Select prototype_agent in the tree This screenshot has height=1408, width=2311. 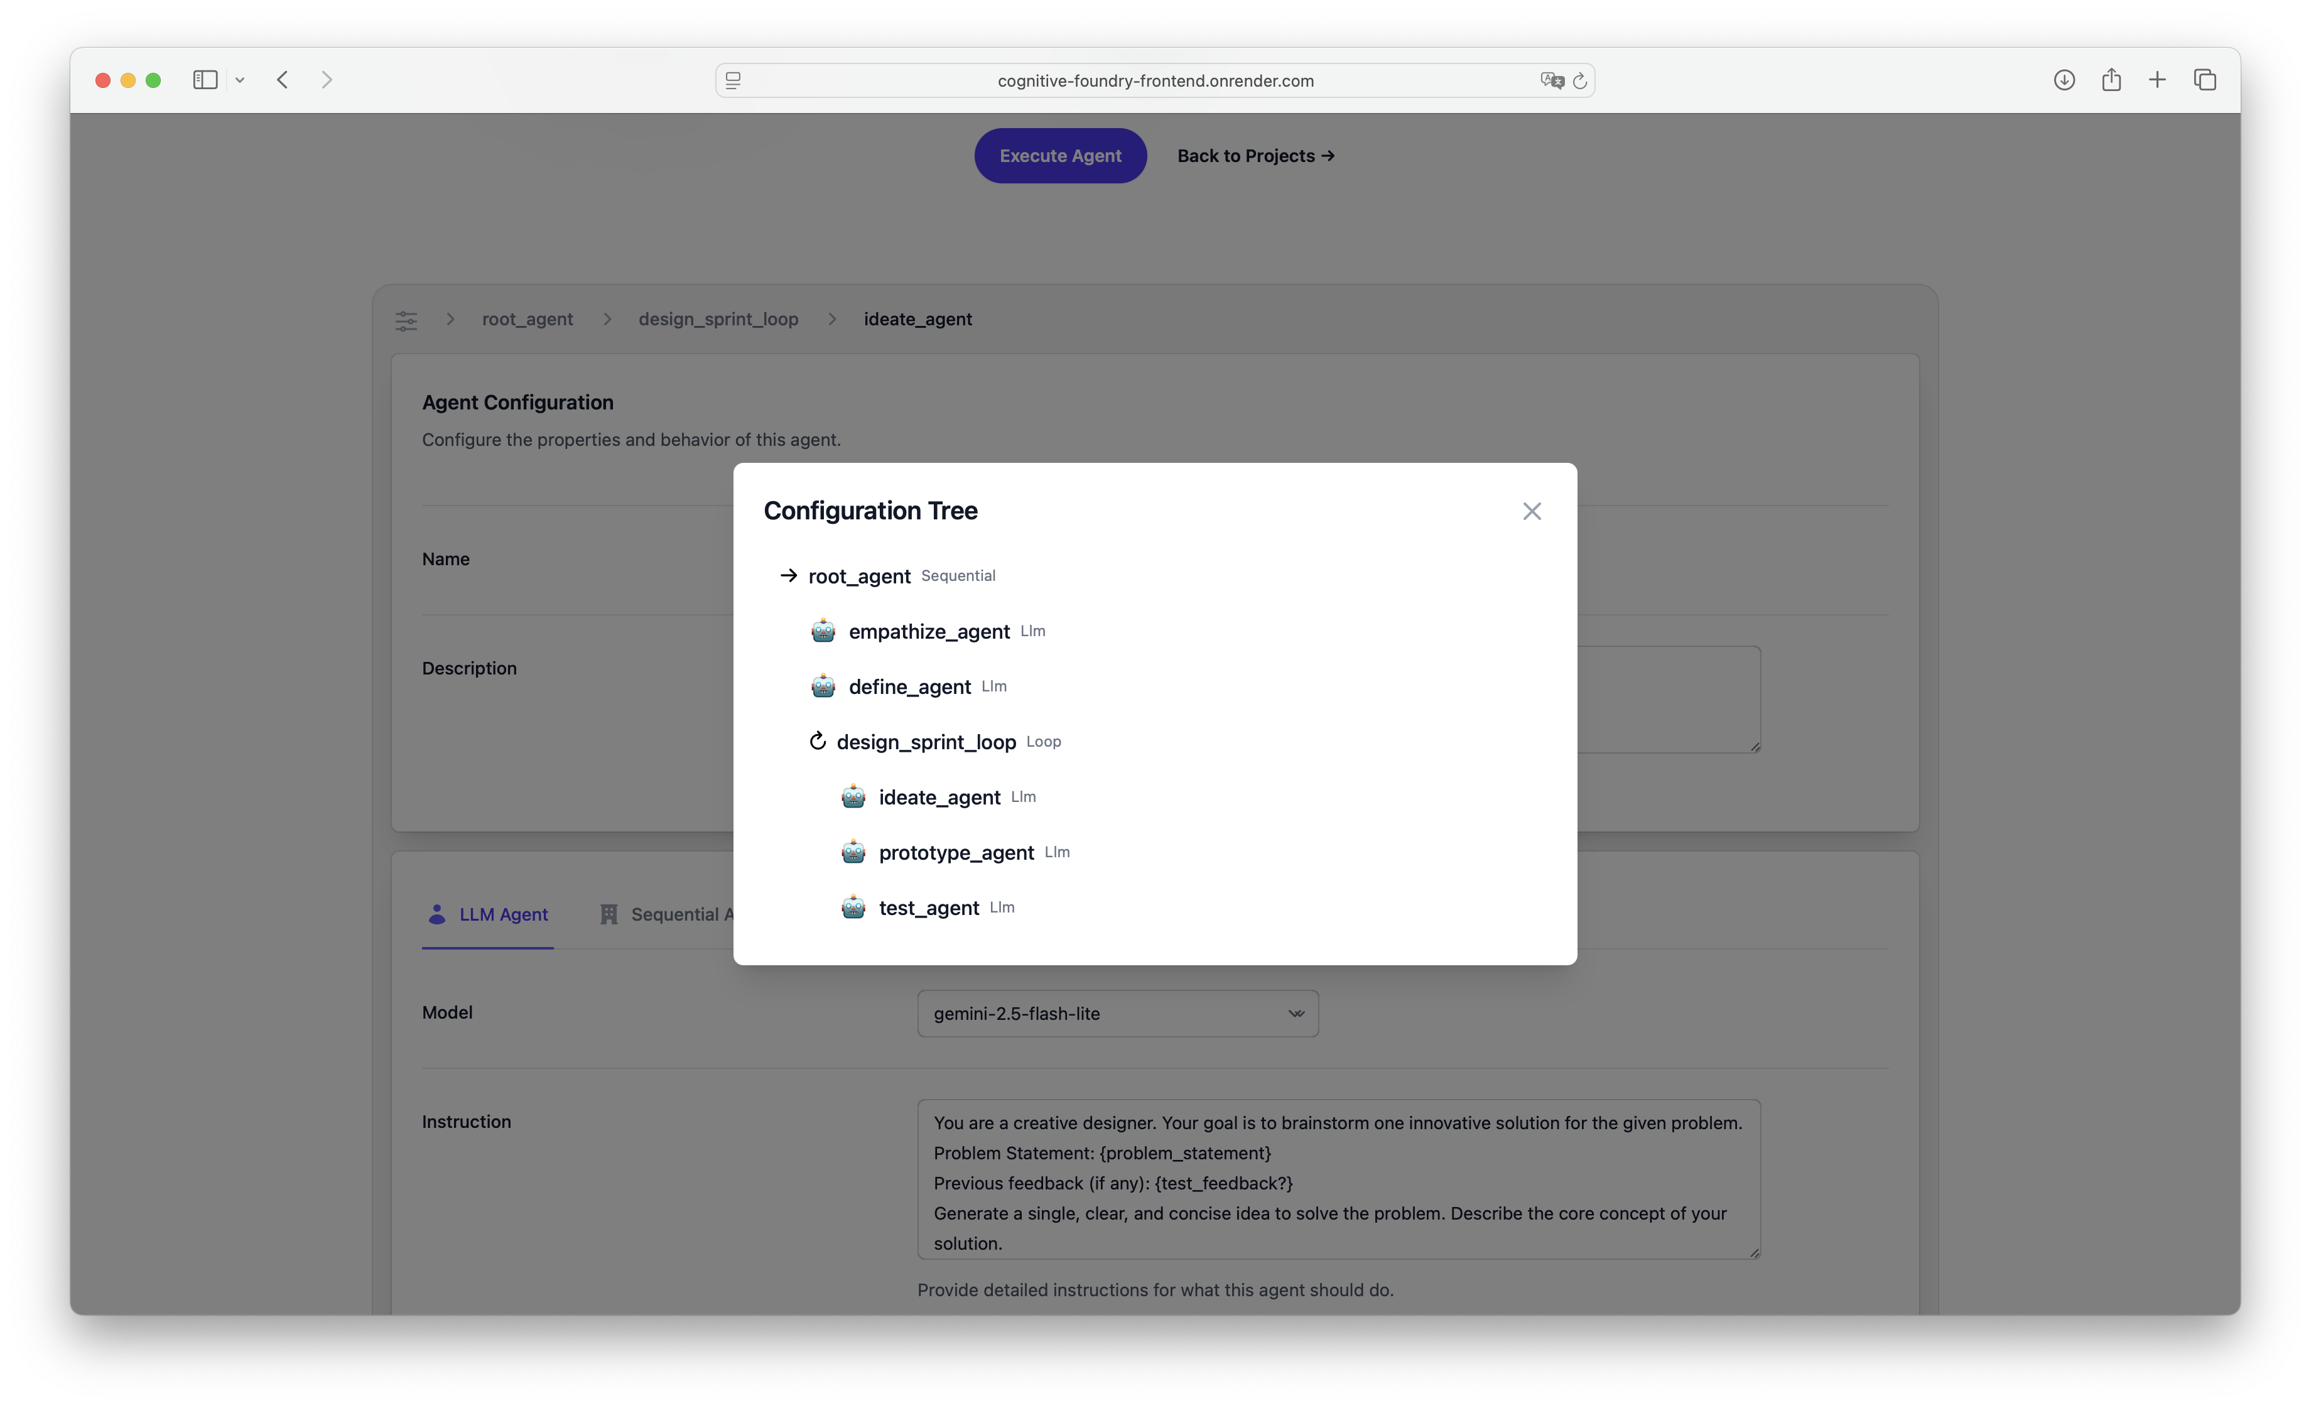pyautogui.click(x=956, y=853)
